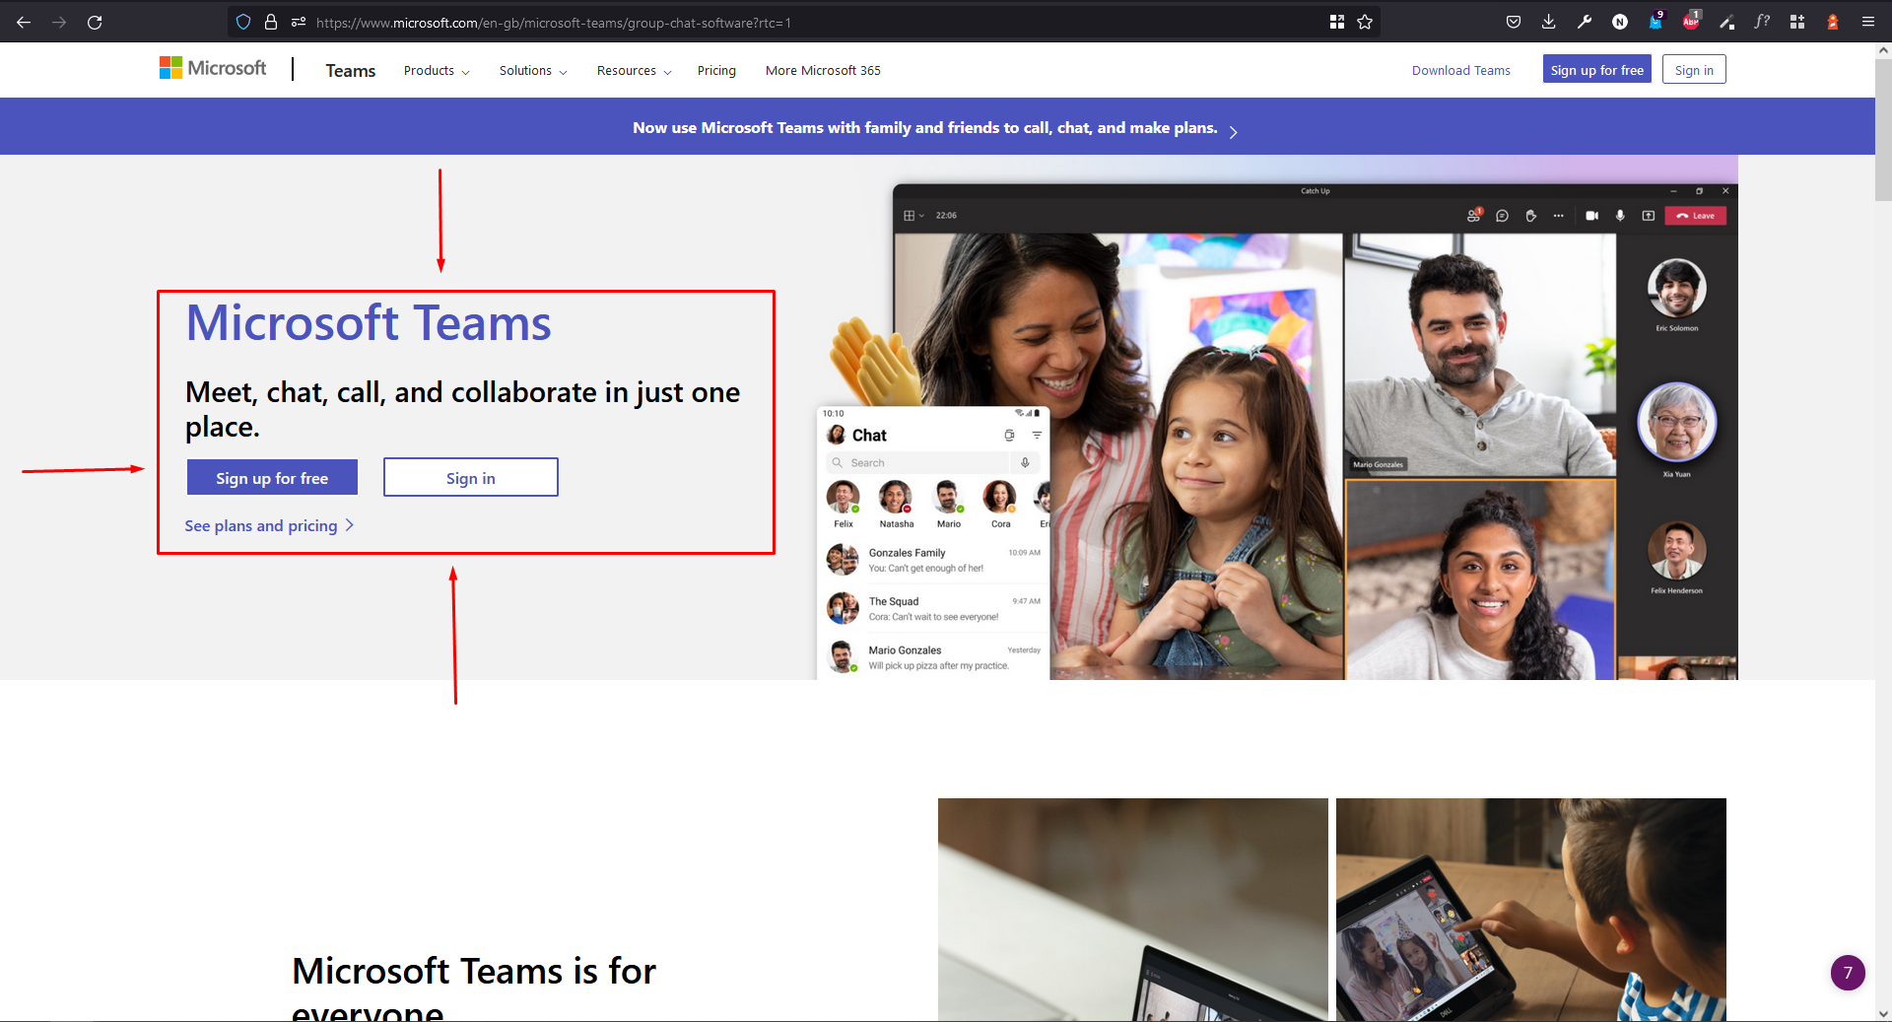
Task: Open the Gonzales Family conversation
Action: pos(933,560)
